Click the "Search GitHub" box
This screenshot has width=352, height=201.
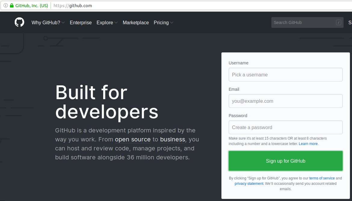tap(301, 22)
